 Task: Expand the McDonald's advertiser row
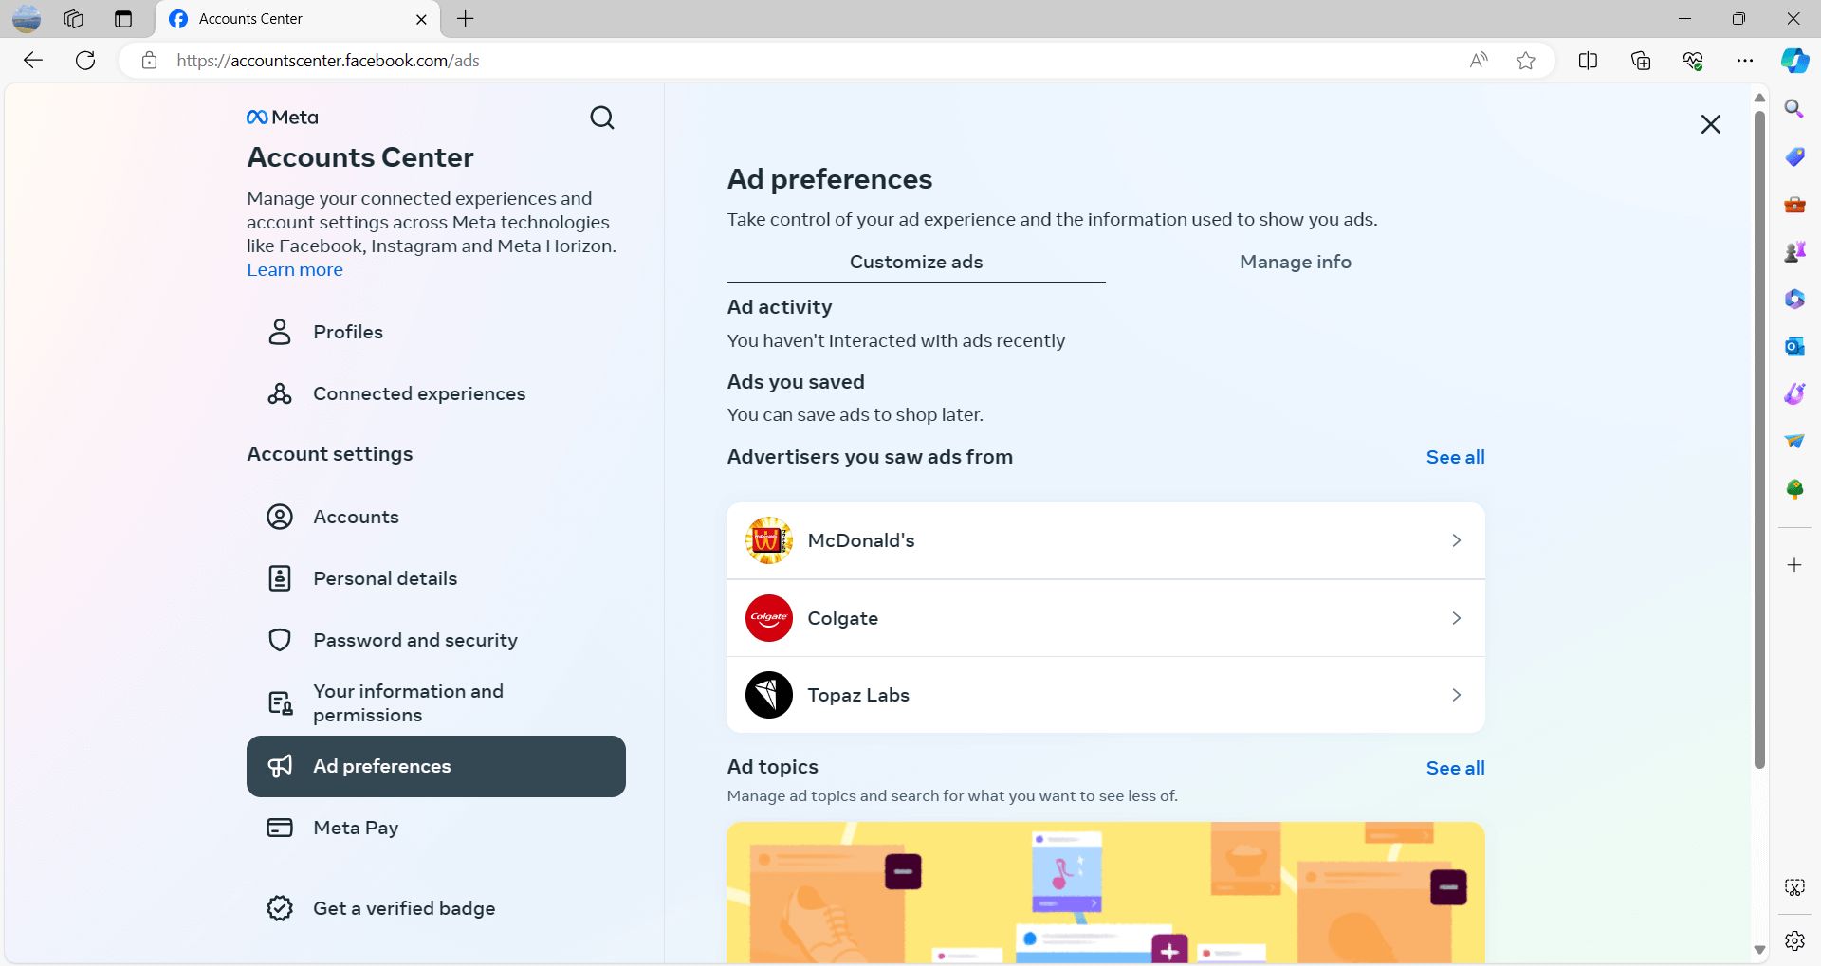pyautogui.click(x=1106, y=540)
